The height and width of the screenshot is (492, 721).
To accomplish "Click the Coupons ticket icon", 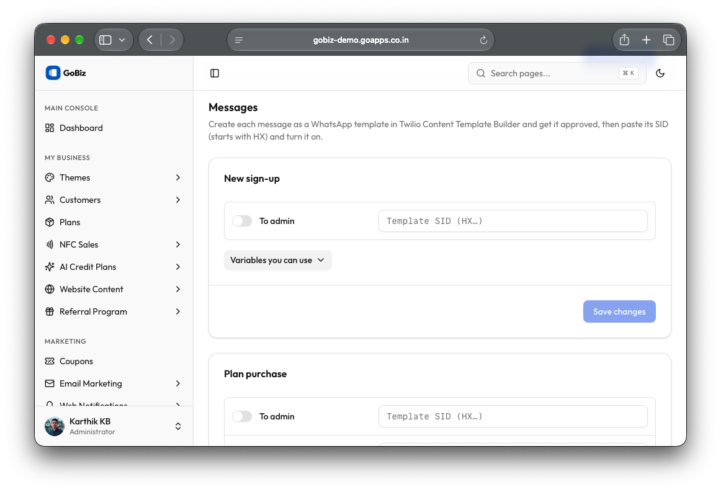I will 50,361.
